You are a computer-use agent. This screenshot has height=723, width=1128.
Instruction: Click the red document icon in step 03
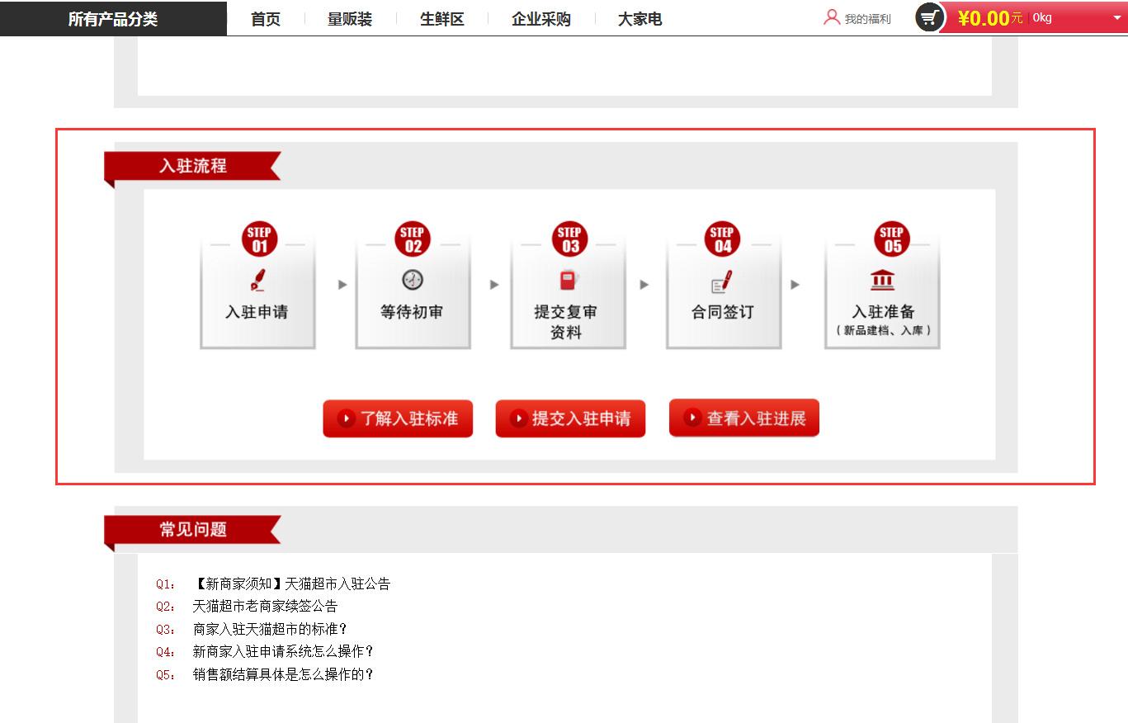(x=568, y=281)
